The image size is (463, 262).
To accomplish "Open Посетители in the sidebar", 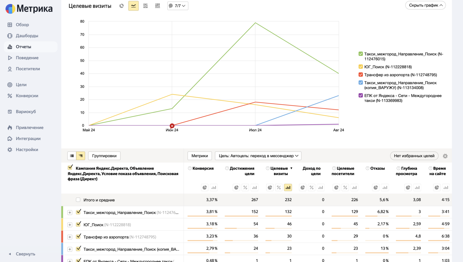I will [x=24, y=69].
